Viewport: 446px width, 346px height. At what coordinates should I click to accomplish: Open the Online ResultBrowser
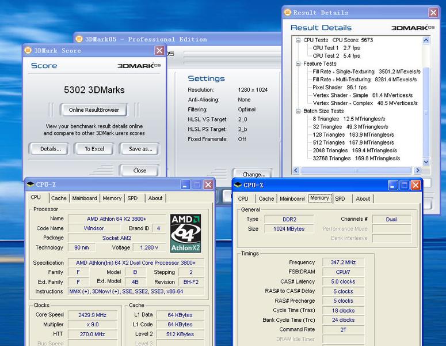[x=94, y=110]
